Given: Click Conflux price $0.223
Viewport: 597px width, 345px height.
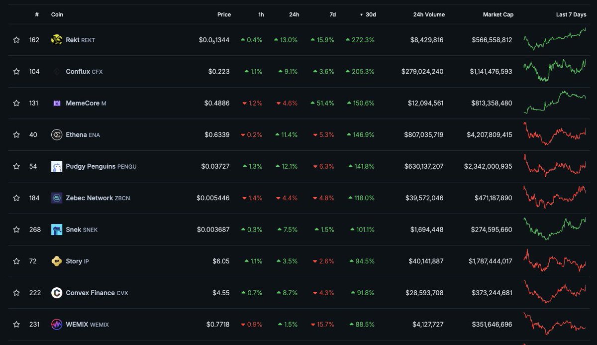Looking at the screenshot, I should [x=219, y=72].
